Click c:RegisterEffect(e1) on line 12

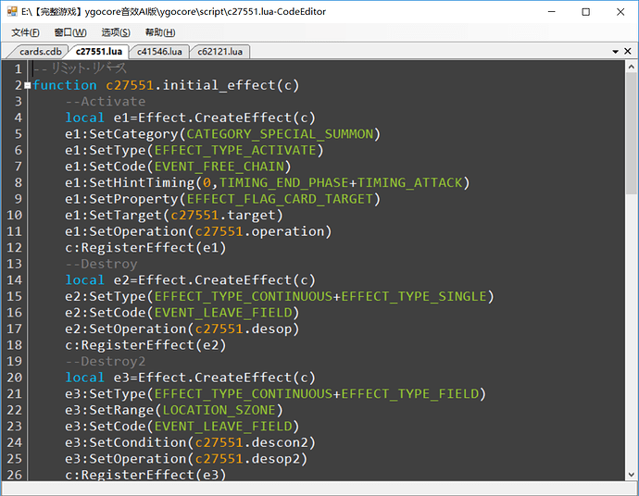(x=145, y=248)
